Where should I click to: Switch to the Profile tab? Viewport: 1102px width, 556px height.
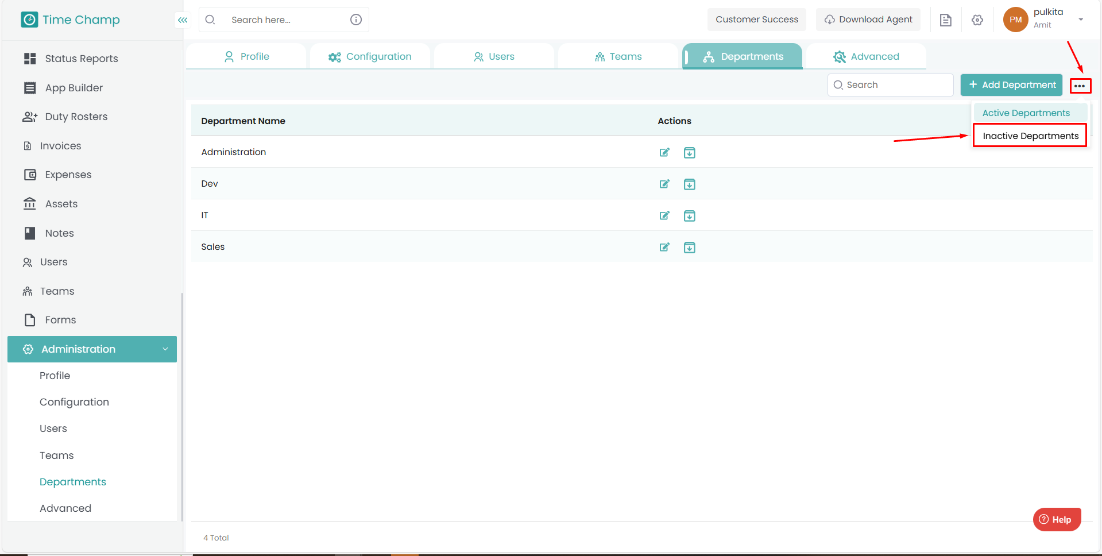[246, 56]
